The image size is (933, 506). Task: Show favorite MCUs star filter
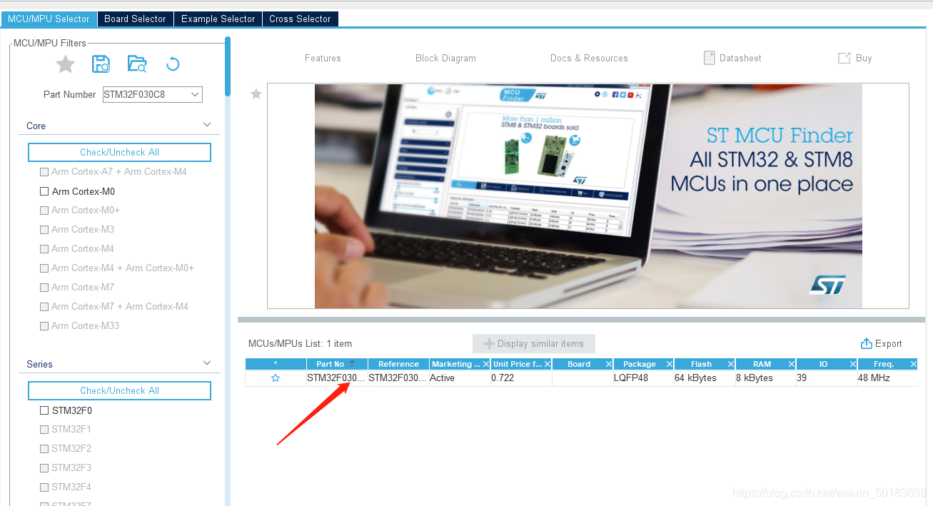pos(66,65)
